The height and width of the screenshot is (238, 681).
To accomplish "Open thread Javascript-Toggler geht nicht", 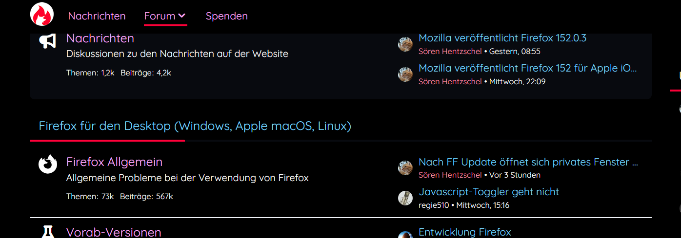I will click(x=489, y=192).
